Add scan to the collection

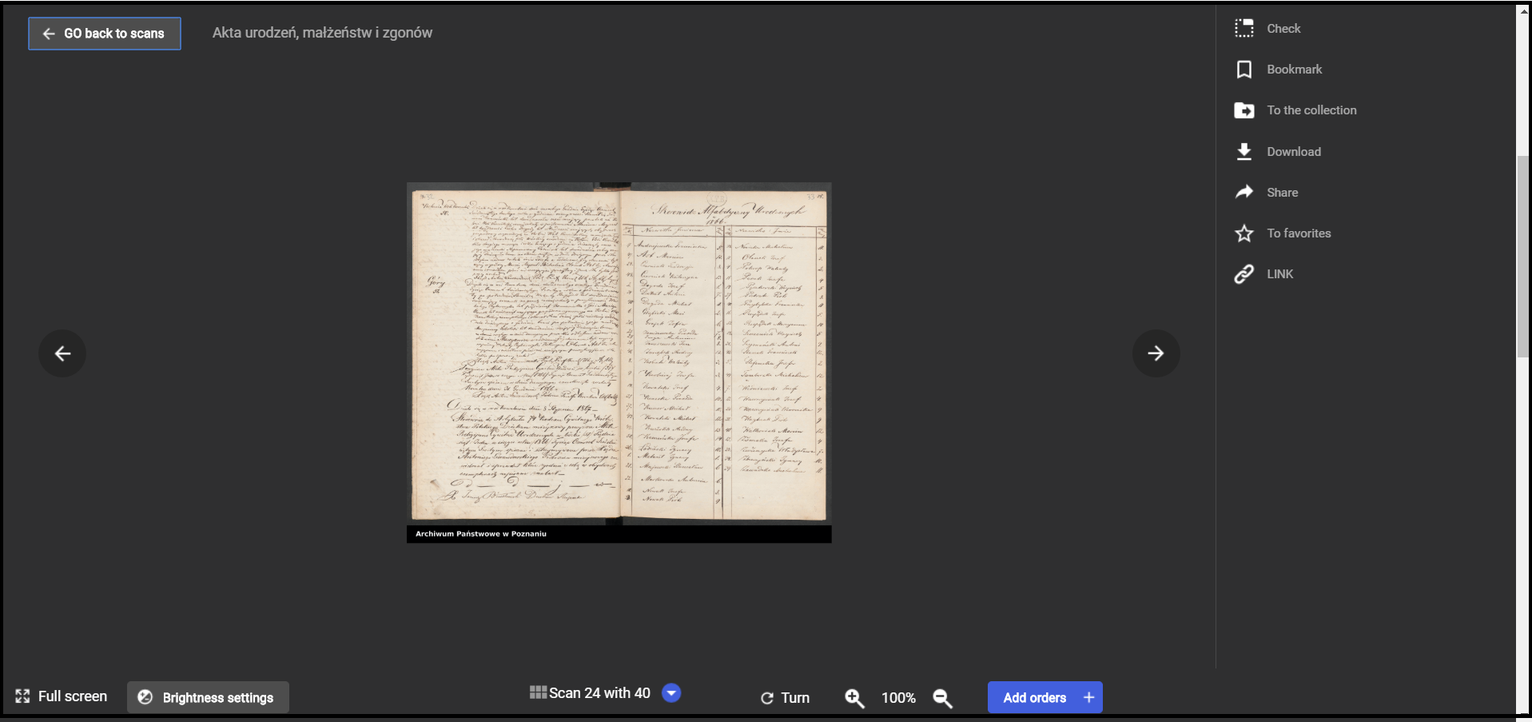(x=1244, y=110)
